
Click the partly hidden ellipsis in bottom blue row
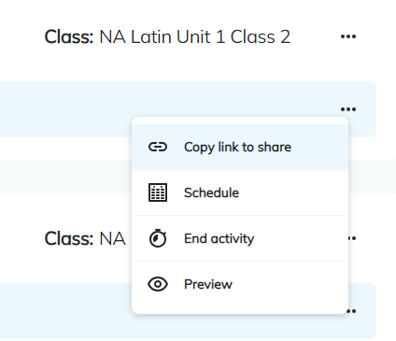[352, 311]
